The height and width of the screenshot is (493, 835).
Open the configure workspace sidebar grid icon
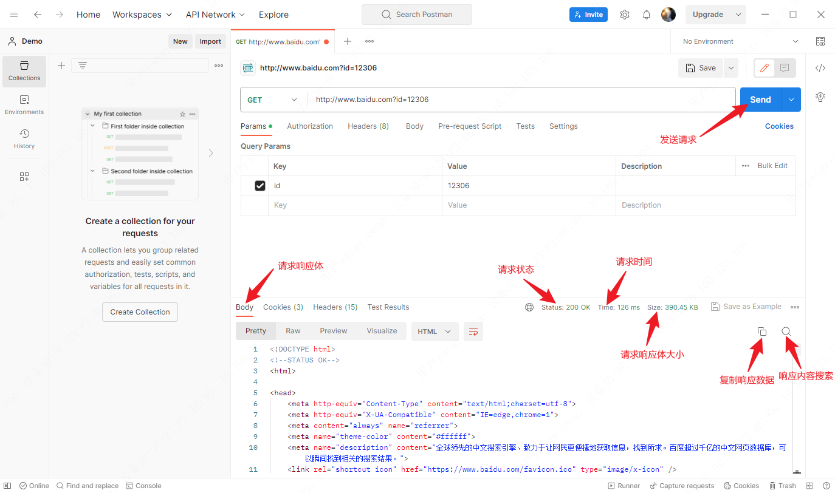24,177
